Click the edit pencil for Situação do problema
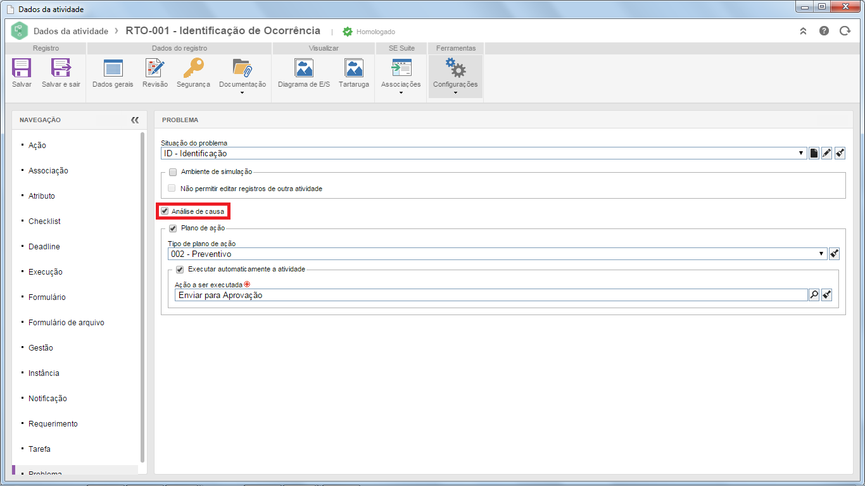This screenshot has height=486, width=865. (827, 153)
